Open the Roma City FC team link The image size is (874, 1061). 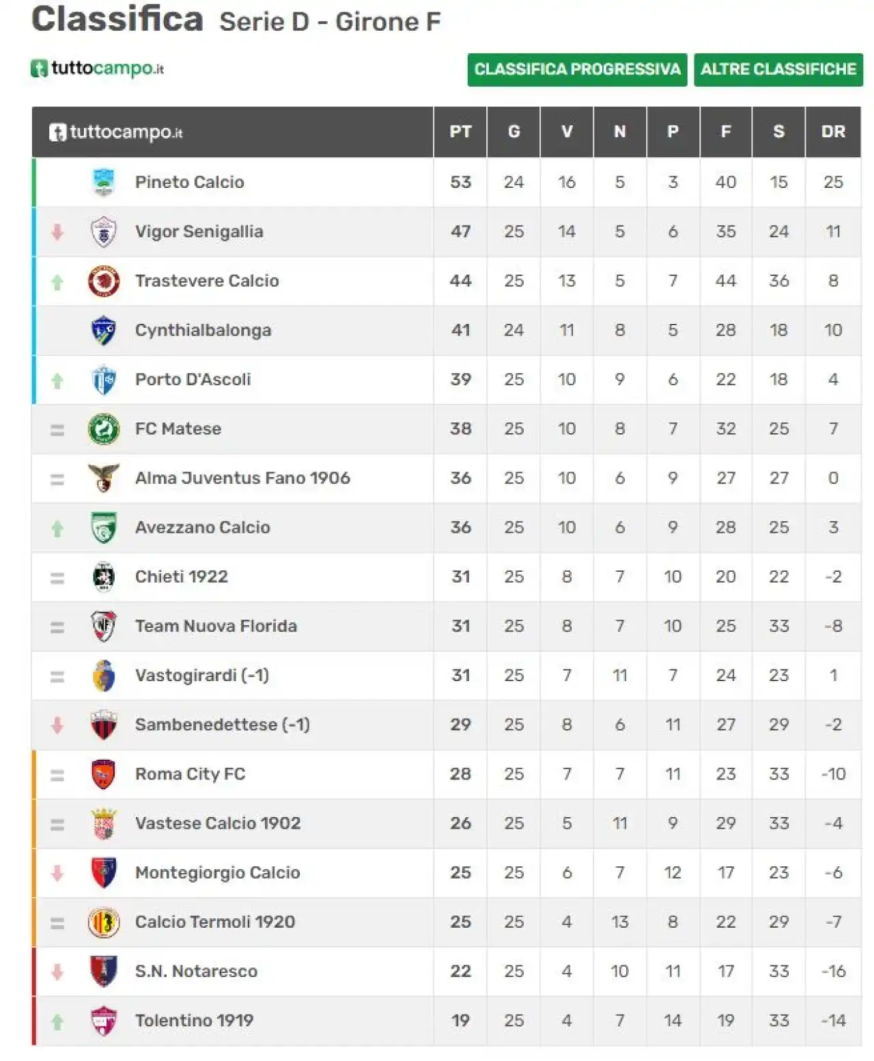(191, 774)
